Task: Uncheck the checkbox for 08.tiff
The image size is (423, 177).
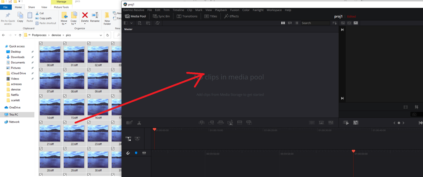Action: pyautogui.click(x=65, y=70)
